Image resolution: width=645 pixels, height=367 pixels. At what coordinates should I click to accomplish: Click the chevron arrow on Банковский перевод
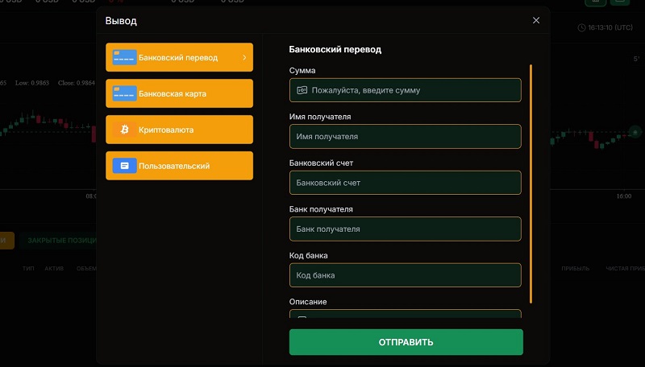[244, 57]
